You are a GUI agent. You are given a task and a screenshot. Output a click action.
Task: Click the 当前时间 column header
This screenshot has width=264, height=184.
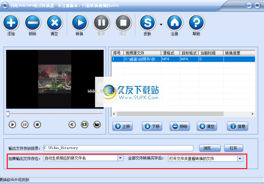point(211,53)
